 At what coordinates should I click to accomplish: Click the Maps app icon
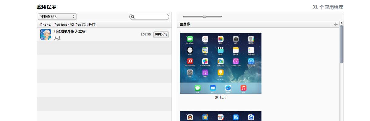coord(205,50)
